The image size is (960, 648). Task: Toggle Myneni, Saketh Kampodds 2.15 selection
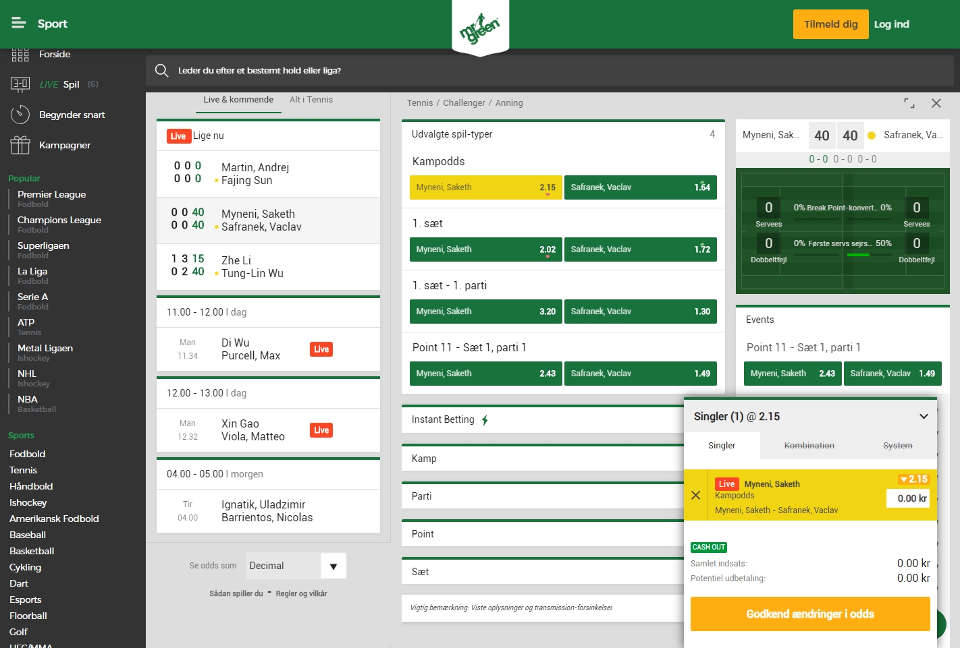485,187
